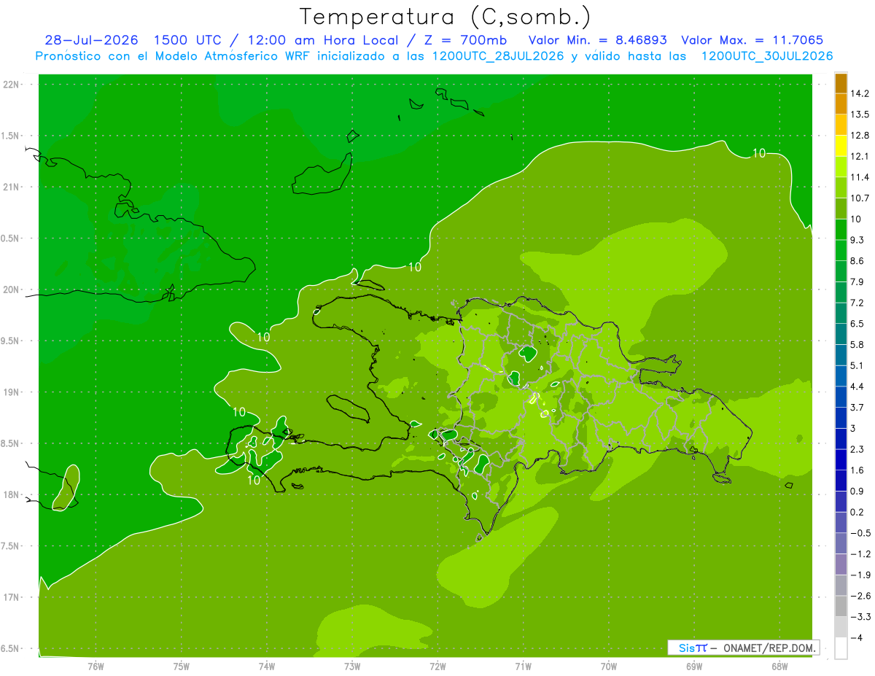Click the "72W" longitude axis label
The width and height of the screenshot is (875, 676).
click(437, 666)
